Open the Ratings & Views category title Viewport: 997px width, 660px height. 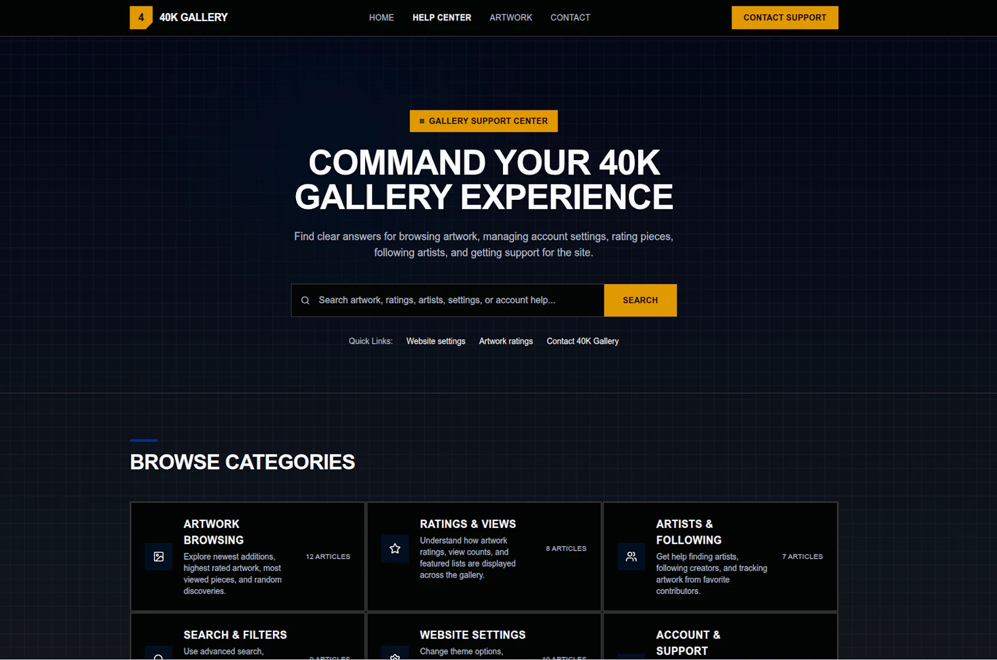tap(468, 524)
